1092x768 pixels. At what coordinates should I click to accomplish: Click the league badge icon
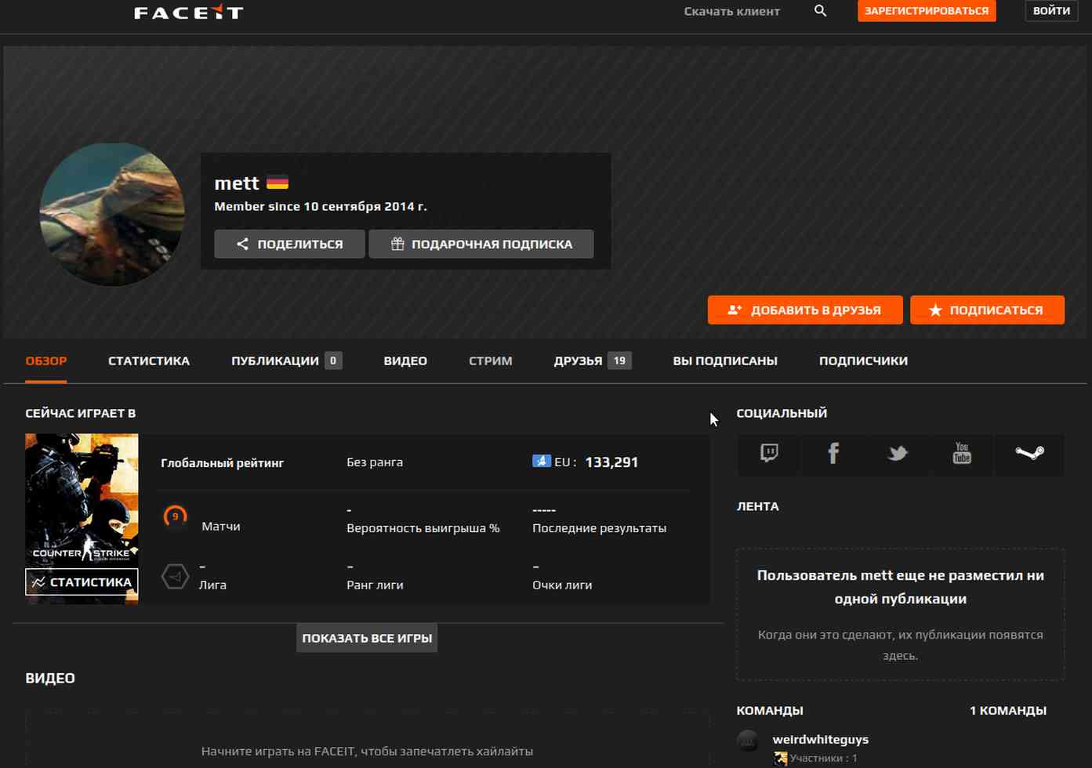coord(175,577)
